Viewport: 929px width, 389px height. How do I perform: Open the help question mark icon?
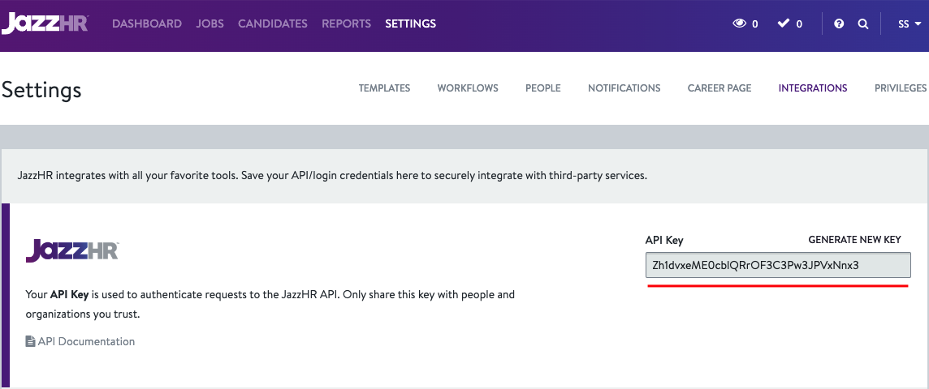(838, 24)
